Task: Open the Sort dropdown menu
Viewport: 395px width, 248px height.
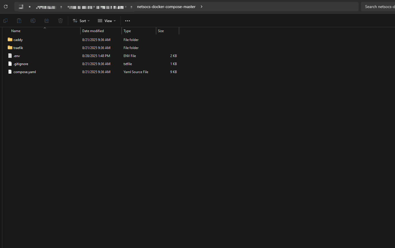Action: pyautogui.click(x=81, y=21)
